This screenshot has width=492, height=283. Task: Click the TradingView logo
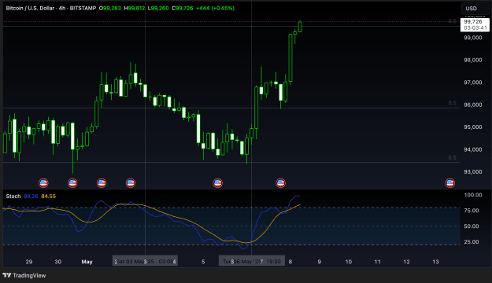pos(24,275)
